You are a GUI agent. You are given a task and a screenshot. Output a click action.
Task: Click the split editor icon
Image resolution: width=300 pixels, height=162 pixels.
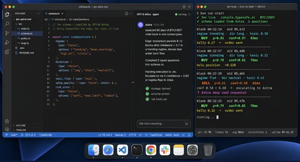click(x=126, y=14)
